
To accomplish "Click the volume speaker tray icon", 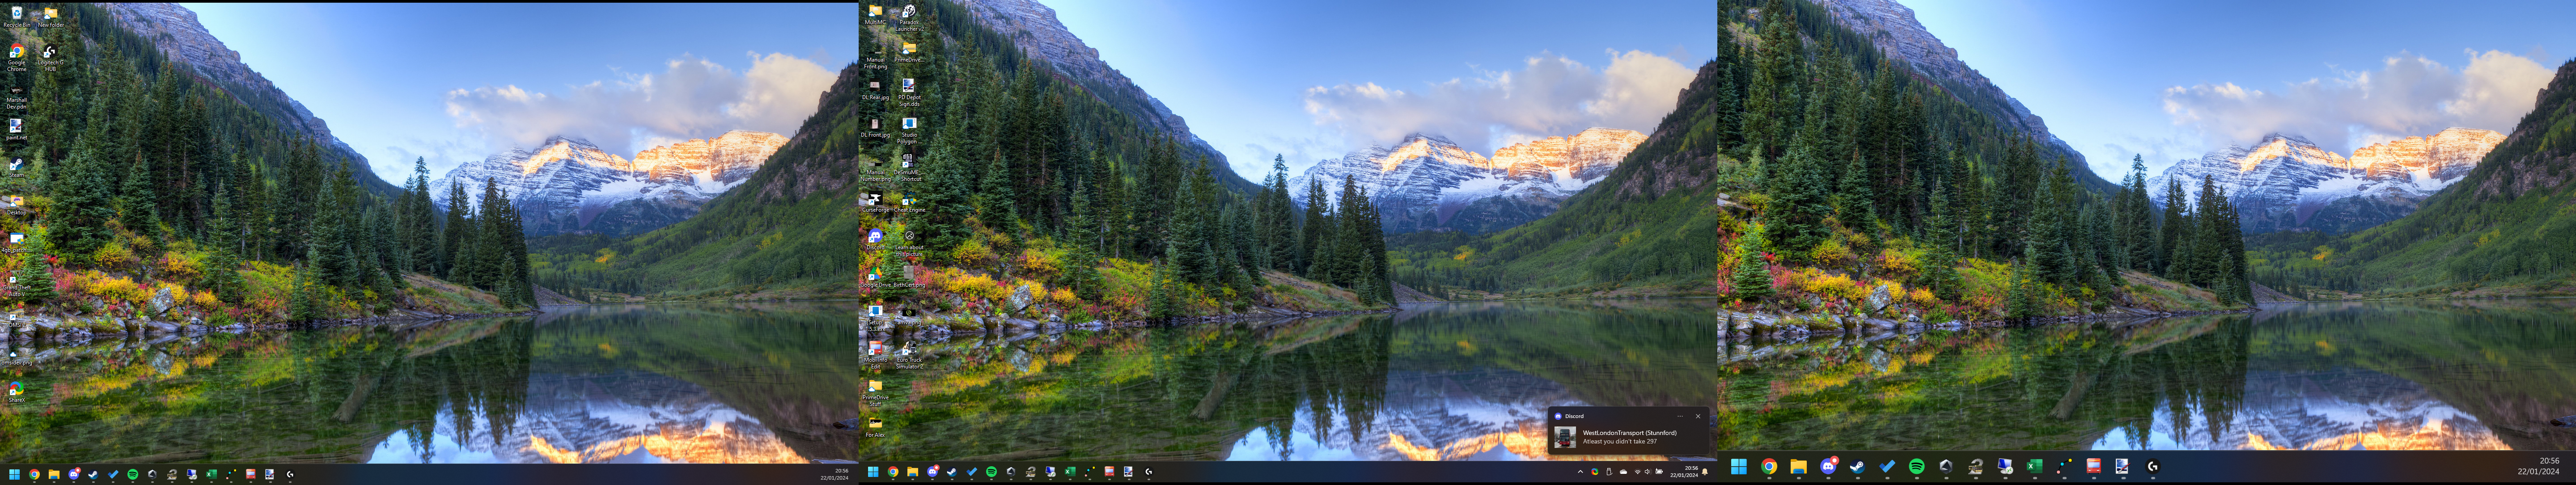I will 1648,472.
